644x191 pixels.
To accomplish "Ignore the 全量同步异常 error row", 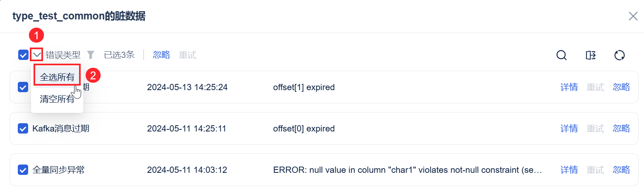I will coord(621,170).
